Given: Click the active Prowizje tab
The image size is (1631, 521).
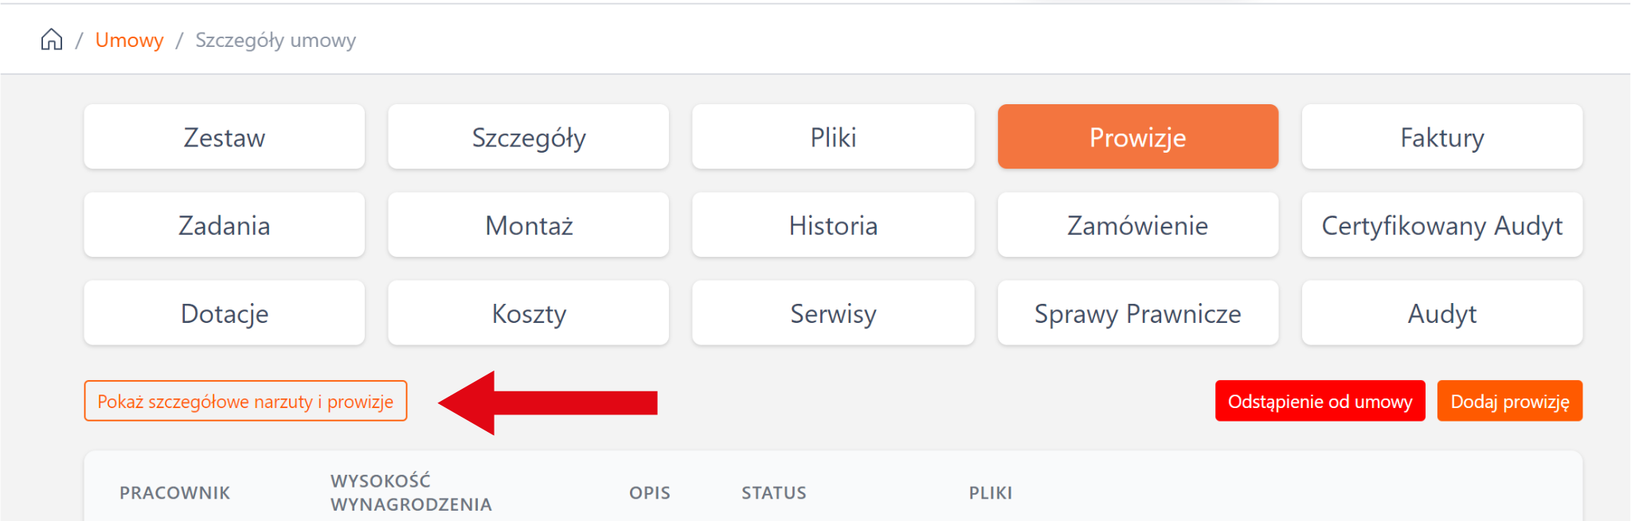Looking at the screenshot, I should click(1137, 137).
